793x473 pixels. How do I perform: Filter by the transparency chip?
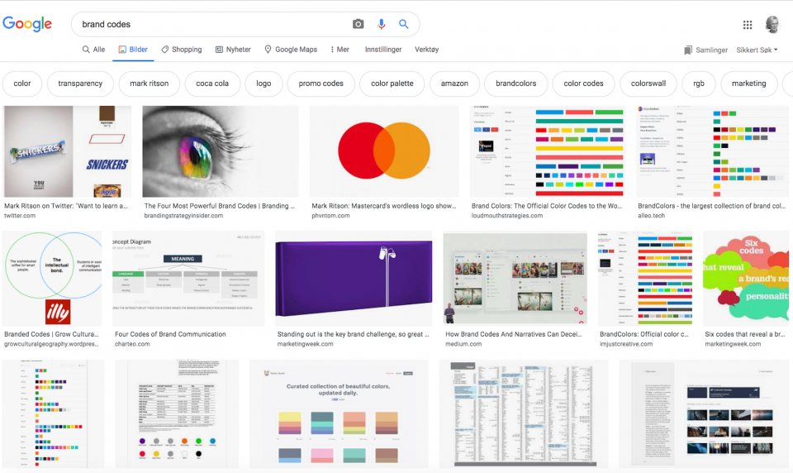80,84
